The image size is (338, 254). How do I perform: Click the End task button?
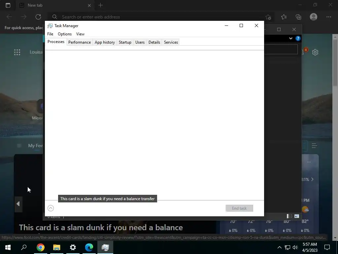239,208
